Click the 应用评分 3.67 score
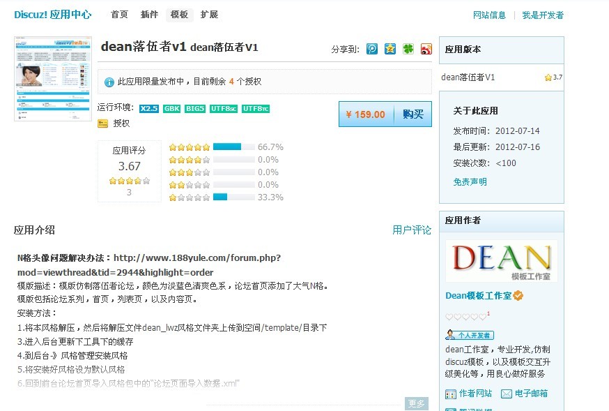This screenshot has height=411, width=609. (x=130, y=166)
